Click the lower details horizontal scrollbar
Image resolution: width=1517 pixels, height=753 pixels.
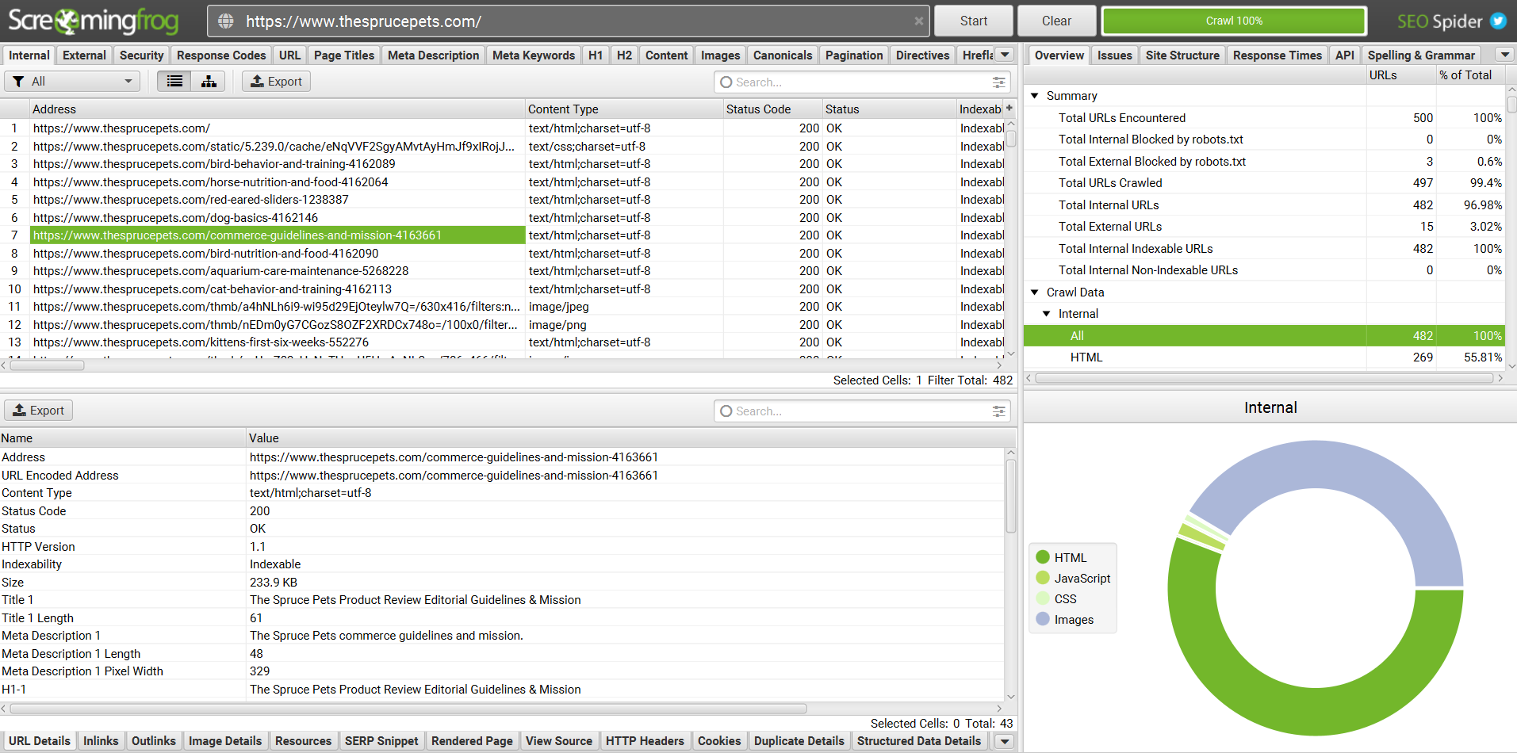pos(408,709)
